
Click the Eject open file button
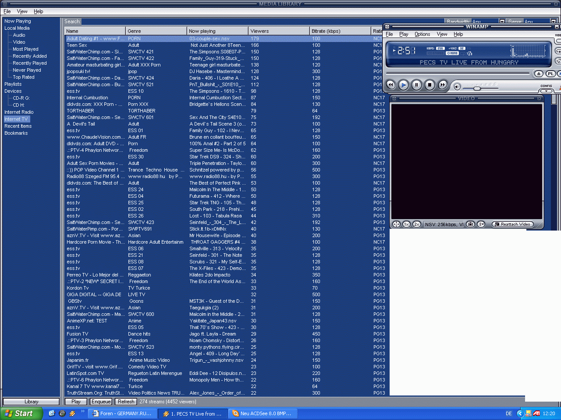point(539,74)
